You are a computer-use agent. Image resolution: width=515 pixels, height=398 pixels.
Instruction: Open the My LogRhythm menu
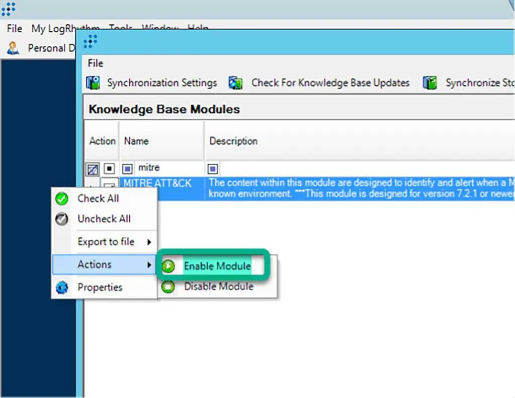(65, 28)
